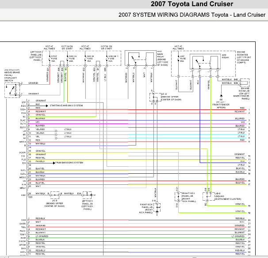Click the 'STOP FUSE' label

(x=54, y=59)
